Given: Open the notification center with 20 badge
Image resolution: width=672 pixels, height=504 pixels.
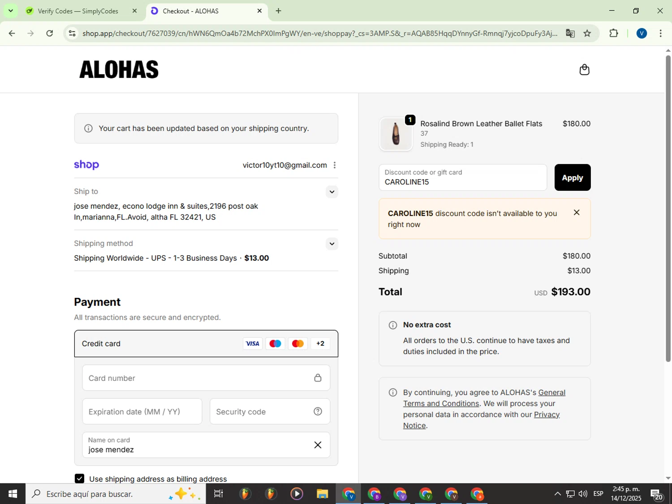Looking at the screenshot, I should [657, 494].
